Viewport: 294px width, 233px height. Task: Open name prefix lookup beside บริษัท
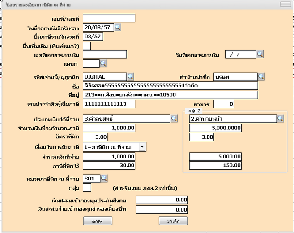point(261,77)
